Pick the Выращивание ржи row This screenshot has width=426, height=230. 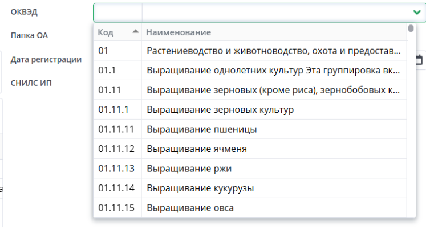pos(251,169)
